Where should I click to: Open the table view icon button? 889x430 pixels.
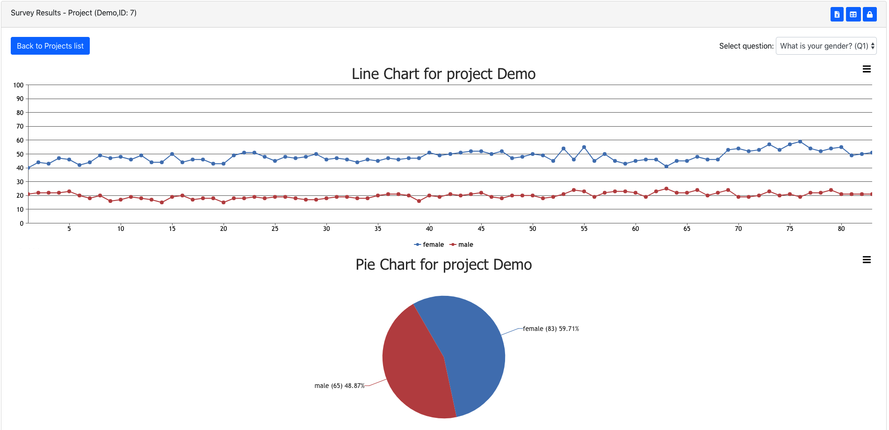(x=853, y=14)
